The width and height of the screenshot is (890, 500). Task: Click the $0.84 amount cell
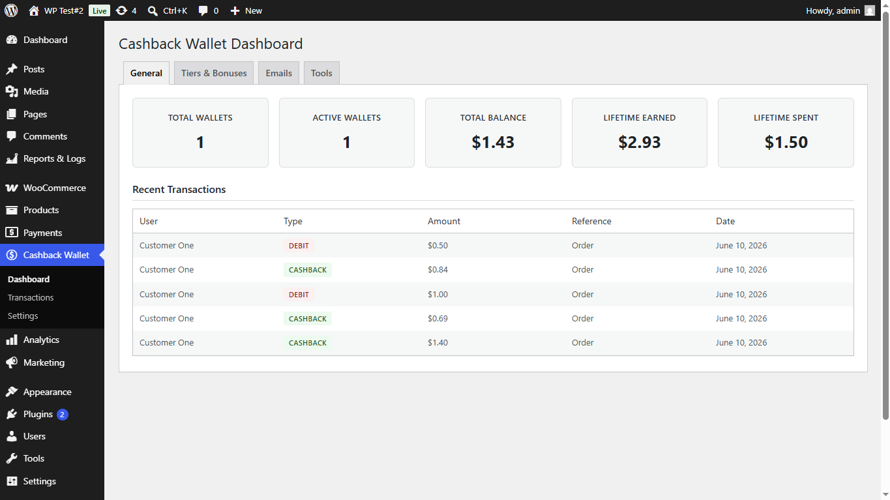(x=438, y=269)
